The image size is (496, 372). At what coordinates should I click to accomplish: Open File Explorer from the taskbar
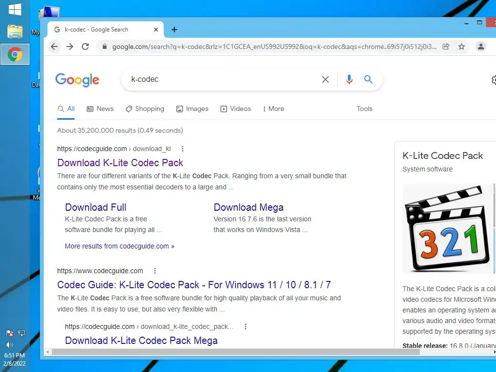pos(15,31)
